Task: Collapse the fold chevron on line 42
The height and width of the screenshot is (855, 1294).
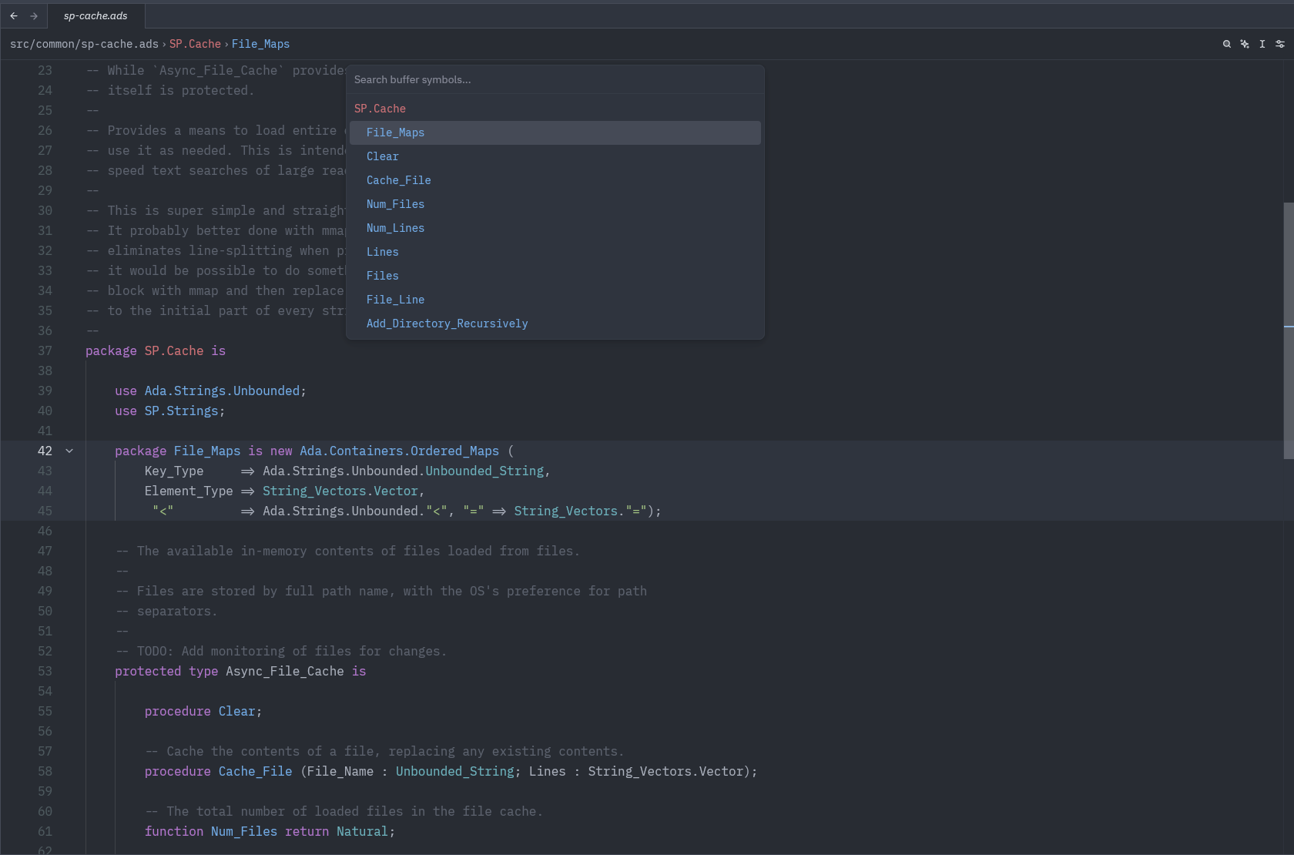Action: (69, 451)
